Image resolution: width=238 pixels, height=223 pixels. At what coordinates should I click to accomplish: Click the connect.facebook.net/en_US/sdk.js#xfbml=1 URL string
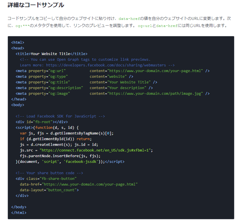95,150
